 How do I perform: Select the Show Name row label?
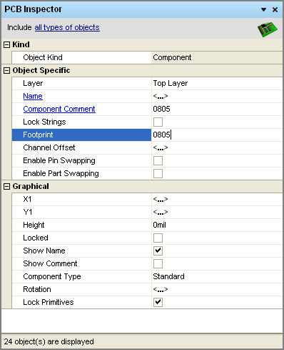click(x=81, y=251)
